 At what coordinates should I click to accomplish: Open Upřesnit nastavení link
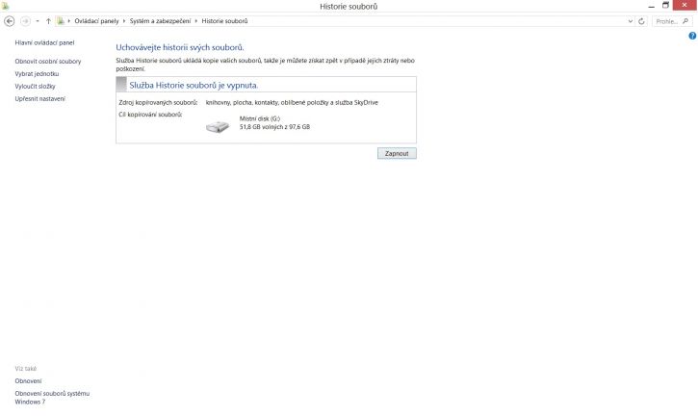[40, 99]
